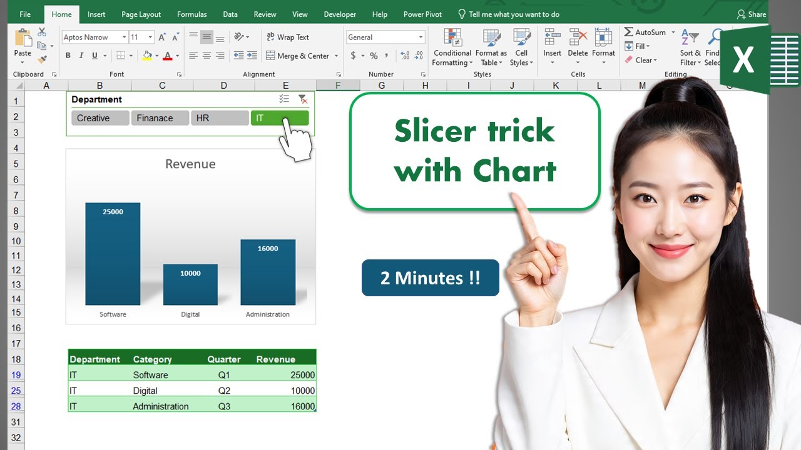Click the slicer Clear Filter icon
The height and width of the screenshot is (450, 801).
pyautogui.click(x=302, y=99)
